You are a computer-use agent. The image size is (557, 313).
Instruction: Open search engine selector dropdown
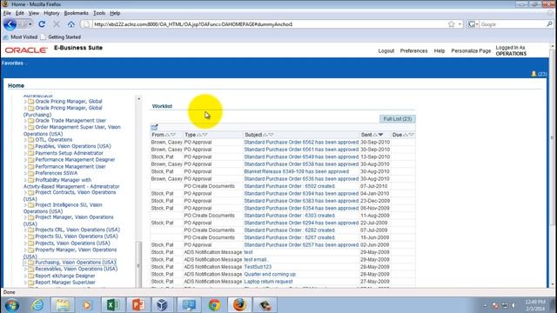[473, 24]
